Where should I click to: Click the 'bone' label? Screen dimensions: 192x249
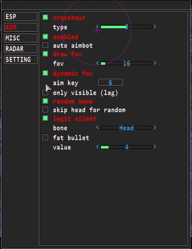point(60,128)
